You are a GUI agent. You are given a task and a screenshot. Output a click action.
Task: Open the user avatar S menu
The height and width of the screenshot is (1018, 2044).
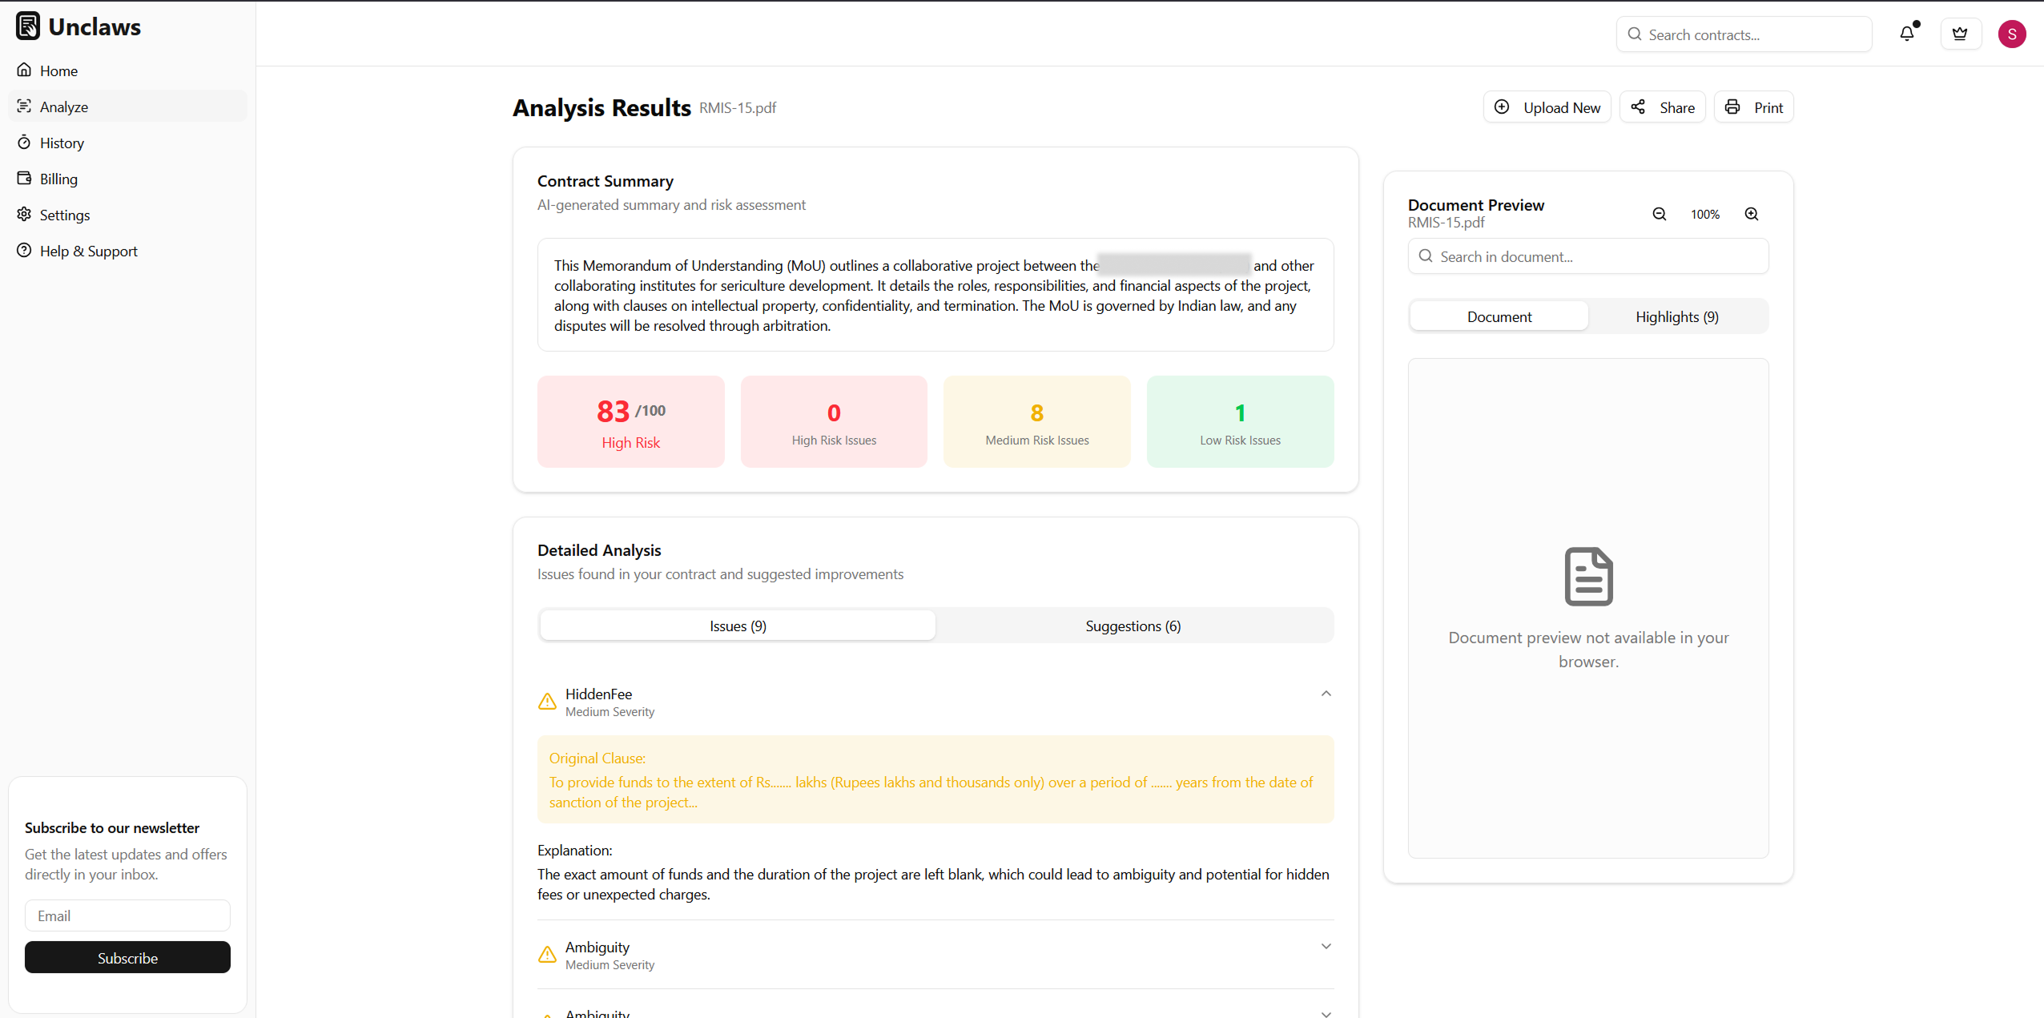click(2011, 34)
